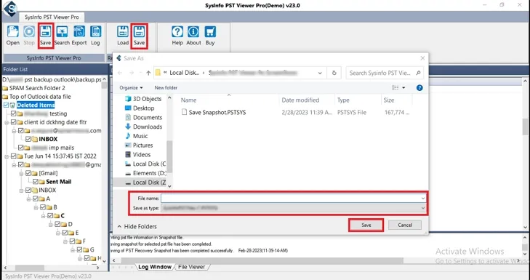Toggle [Gmail] folder checkbox
The width and height of the screenshot is (530, 280).
28,173
